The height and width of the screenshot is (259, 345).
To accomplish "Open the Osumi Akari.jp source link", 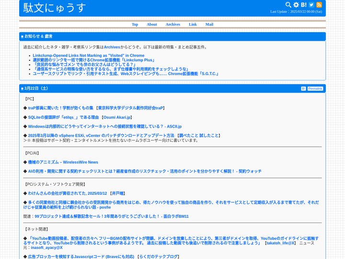I will tap(117, 118).
